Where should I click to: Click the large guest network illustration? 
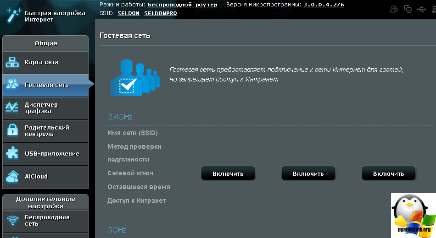coord(135,77)
